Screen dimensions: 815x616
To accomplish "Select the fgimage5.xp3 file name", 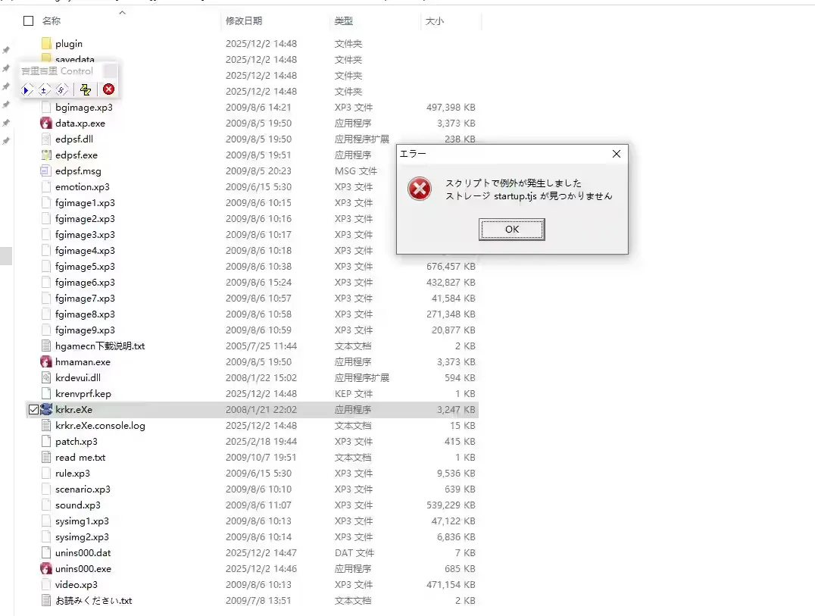I will point(86,266).
